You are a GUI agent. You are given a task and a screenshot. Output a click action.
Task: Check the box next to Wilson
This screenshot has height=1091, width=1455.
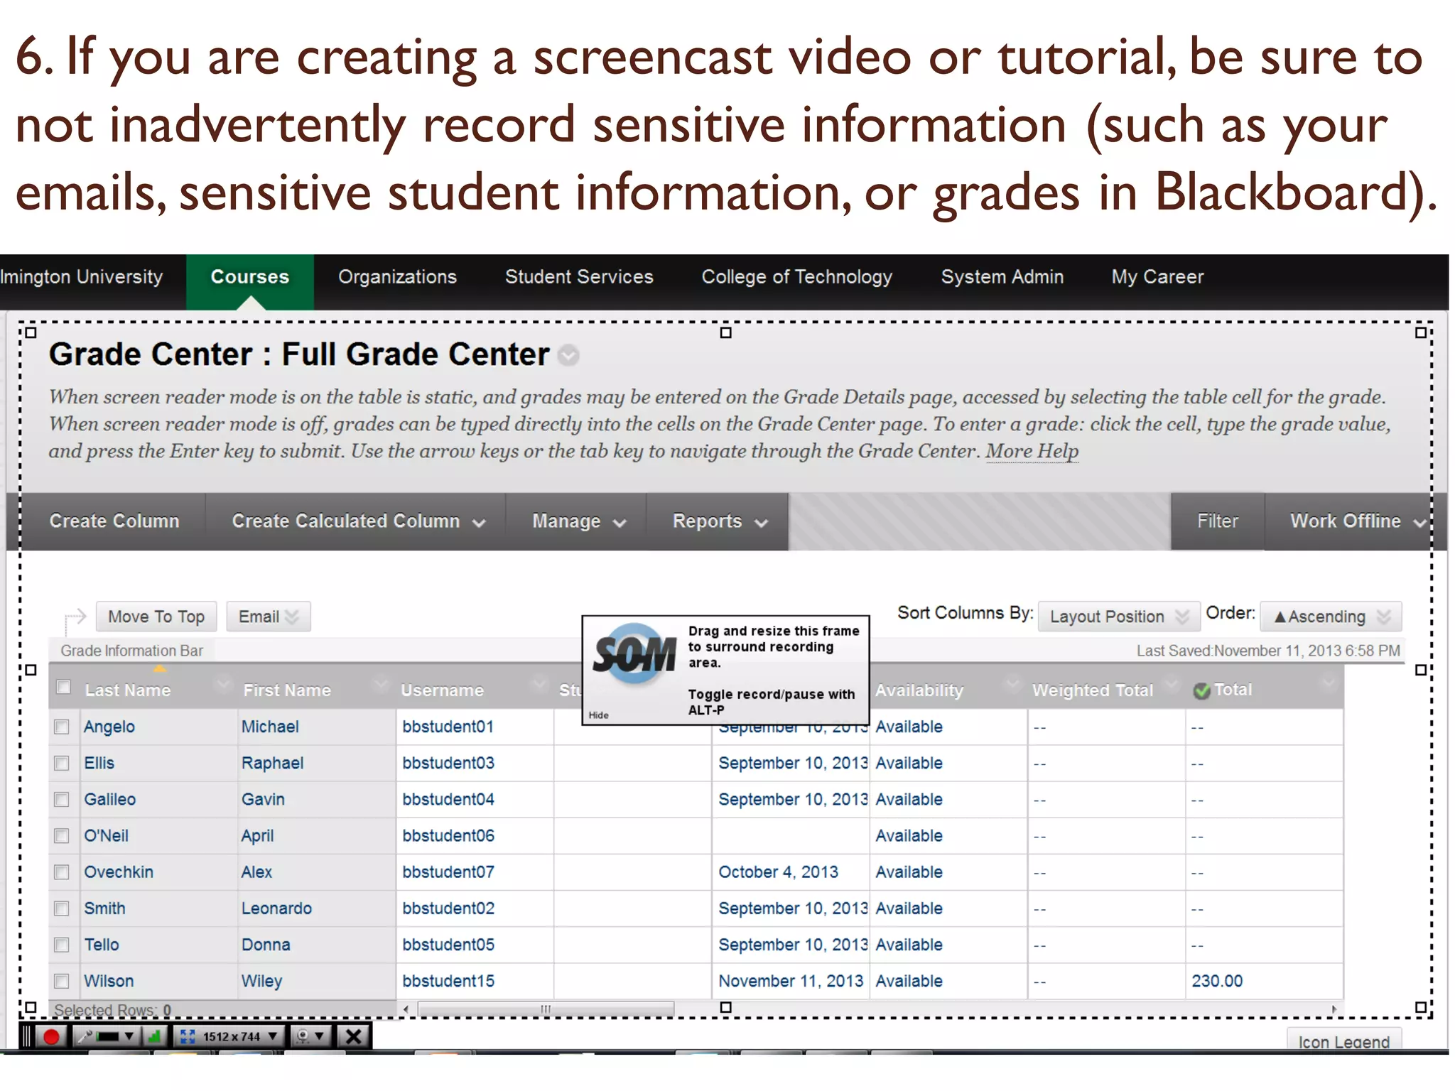(62, 981)
